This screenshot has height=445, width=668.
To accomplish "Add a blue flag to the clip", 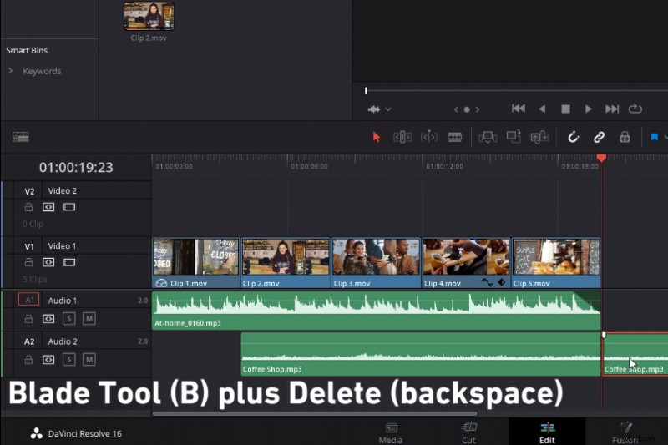I will coord(655,137).
